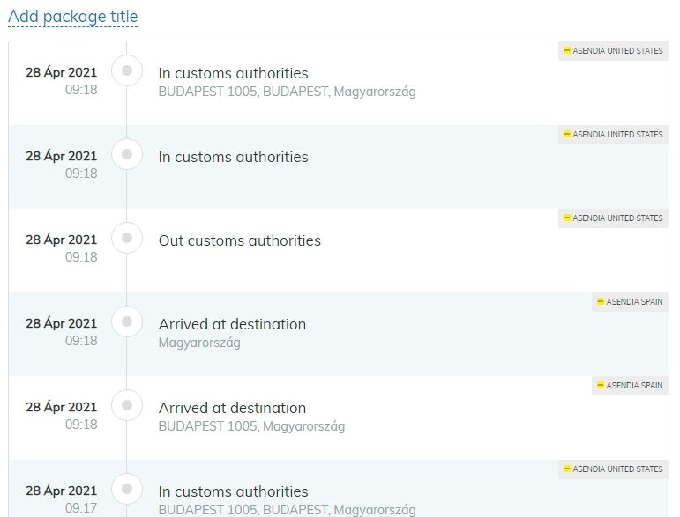680x517 pixels.
Task: Click the standalone "Magyarország" location text
Action: (x=199, y=343)
